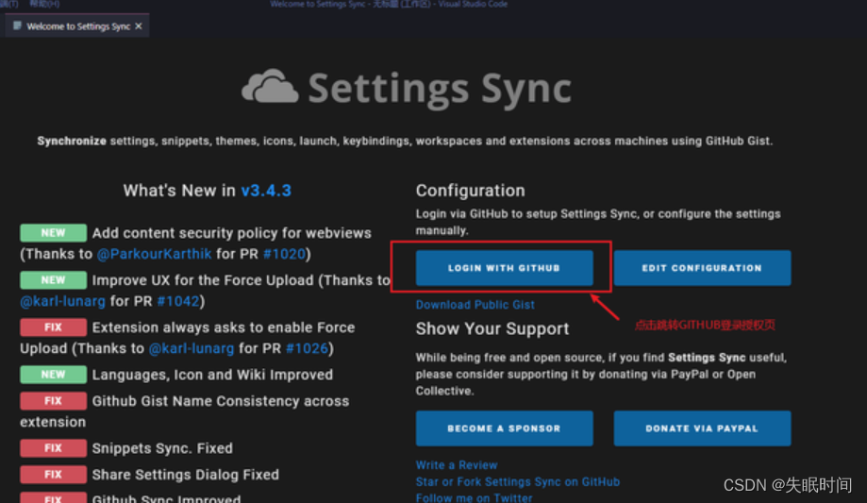
Task: Click the Show Your Support heading
Action: (x=492, y=328)
